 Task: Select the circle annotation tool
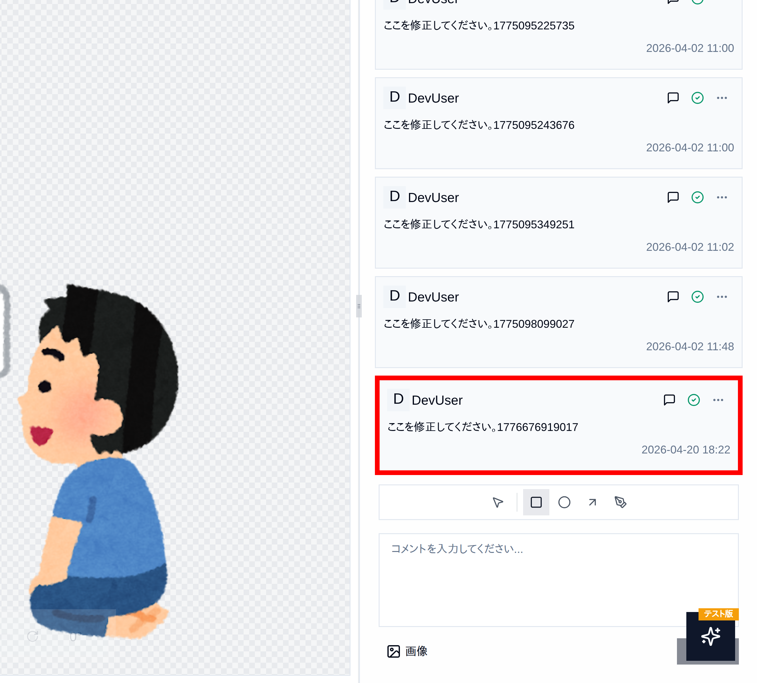click(564, 502)
